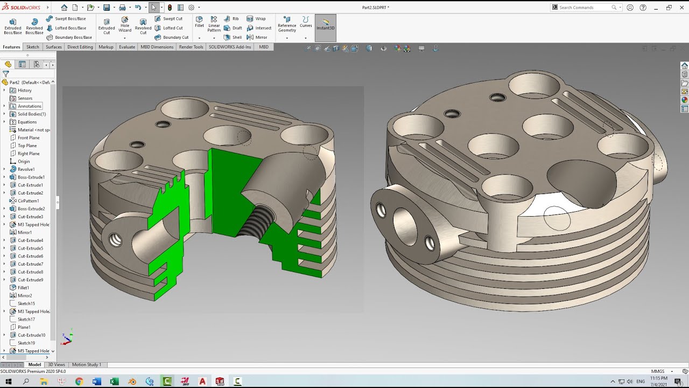Open the Reference Geometry dropdown
The height and width of the screenshot is (388, 689).
[287, 38]
